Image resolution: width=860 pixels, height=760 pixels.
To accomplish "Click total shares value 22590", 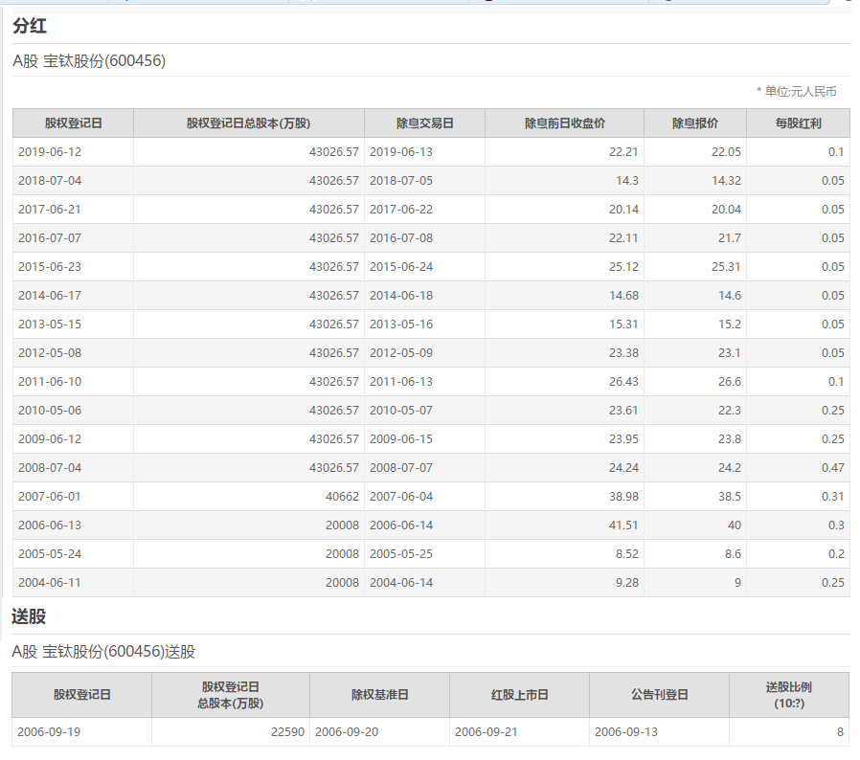I will [287, 732].
